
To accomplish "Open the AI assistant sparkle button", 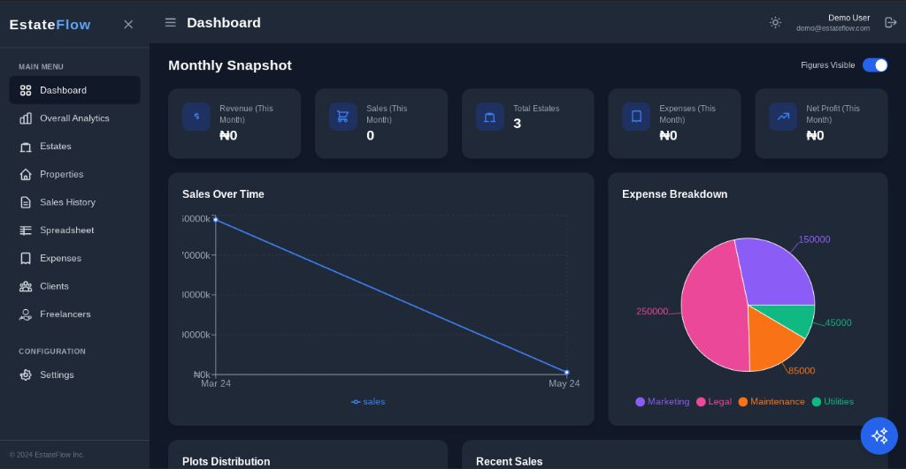I will 879,435.
